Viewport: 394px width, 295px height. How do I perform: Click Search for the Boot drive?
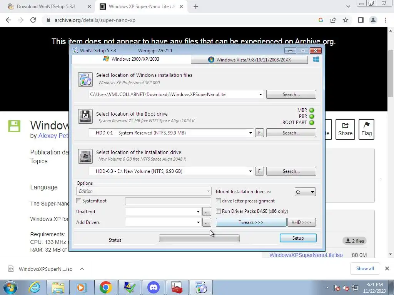pyautogui.click(x=291, y=133)
